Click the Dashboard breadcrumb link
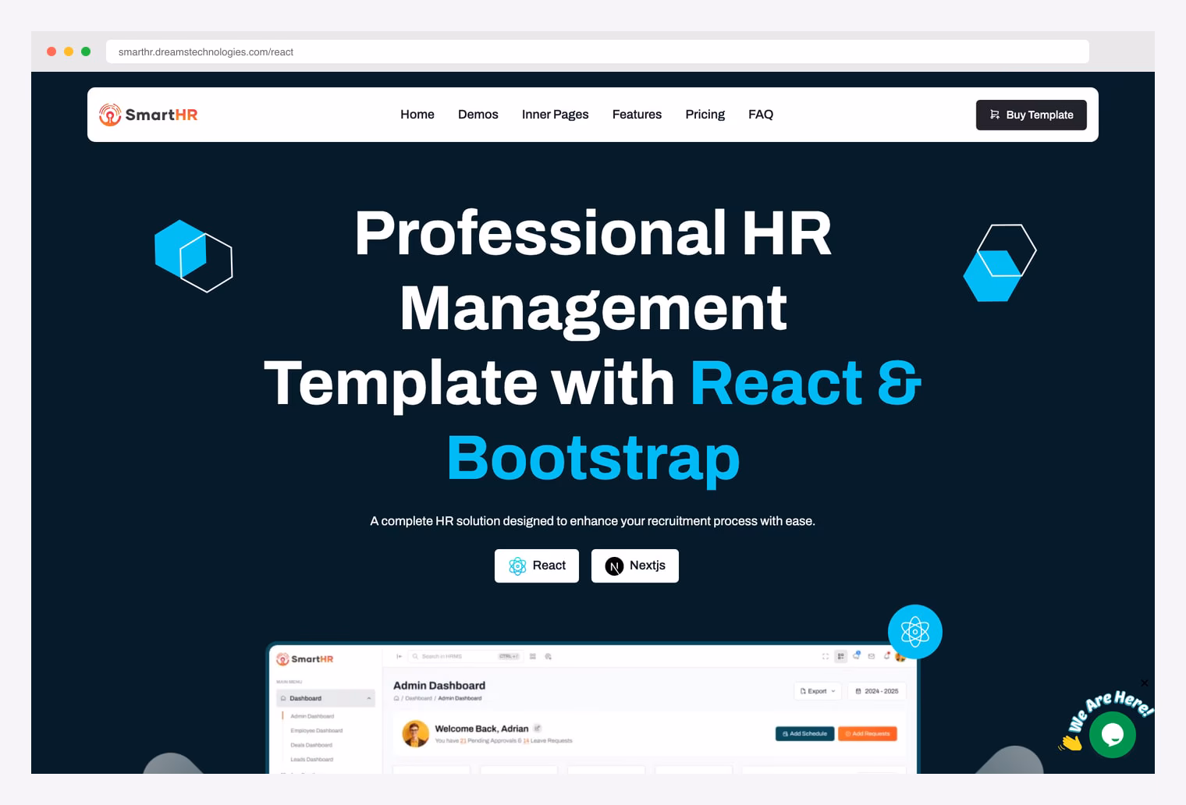This screenshot has height=805, width=1186. coord(418,698)
